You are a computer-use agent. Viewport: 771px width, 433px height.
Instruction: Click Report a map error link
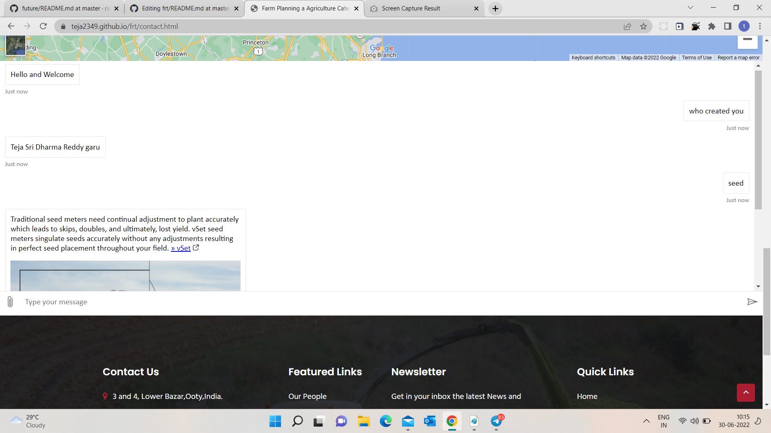pyautogui.click(x=738, y=58)
